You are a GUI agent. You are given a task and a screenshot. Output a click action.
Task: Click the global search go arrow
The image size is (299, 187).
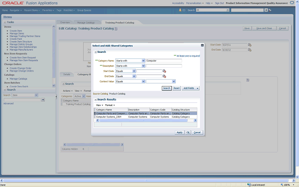coord(266,10)
